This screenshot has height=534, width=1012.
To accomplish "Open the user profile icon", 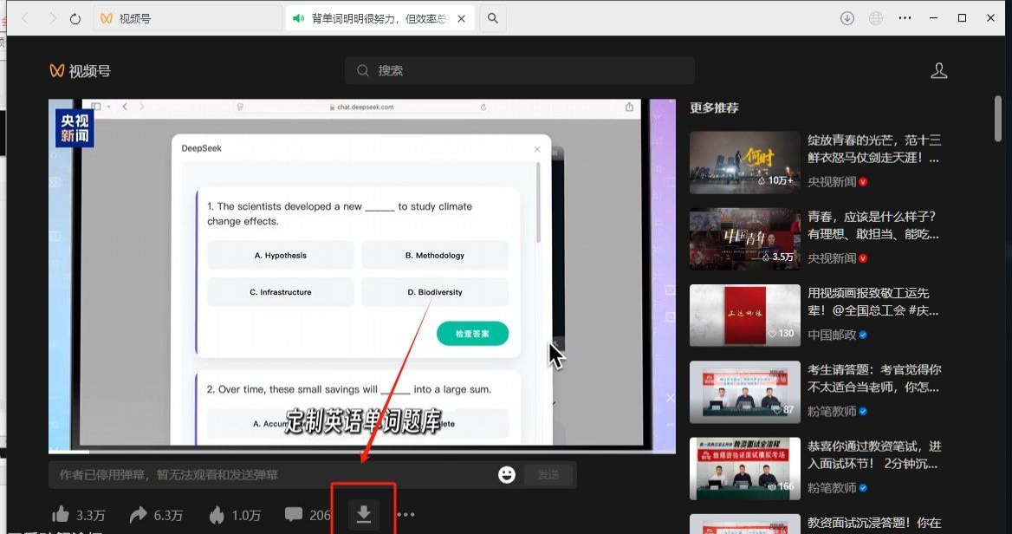I will point(939,70).
